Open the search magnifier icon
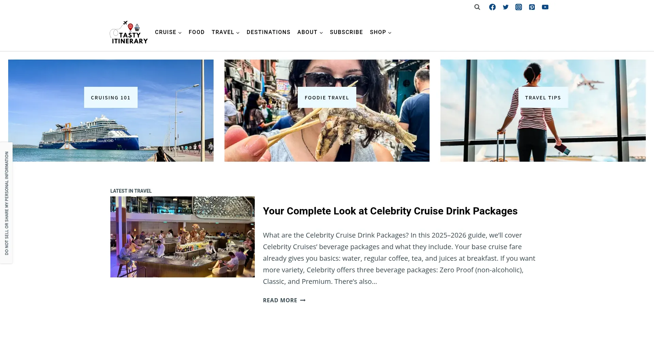The height and width of the screenshot is (338, 654). point(477,7)
